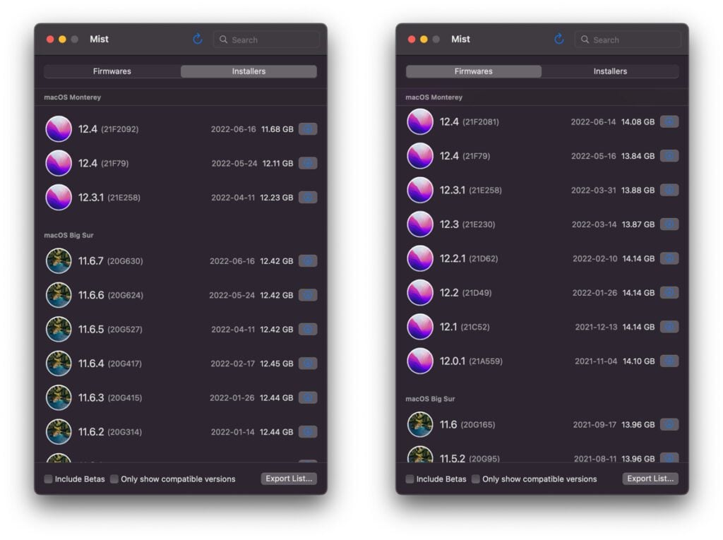The height and width of the screenshot is (540, 723).
Task: Click the date 2022-06-14 on the 21F2081 row
Action: click(x=593, y=121)
